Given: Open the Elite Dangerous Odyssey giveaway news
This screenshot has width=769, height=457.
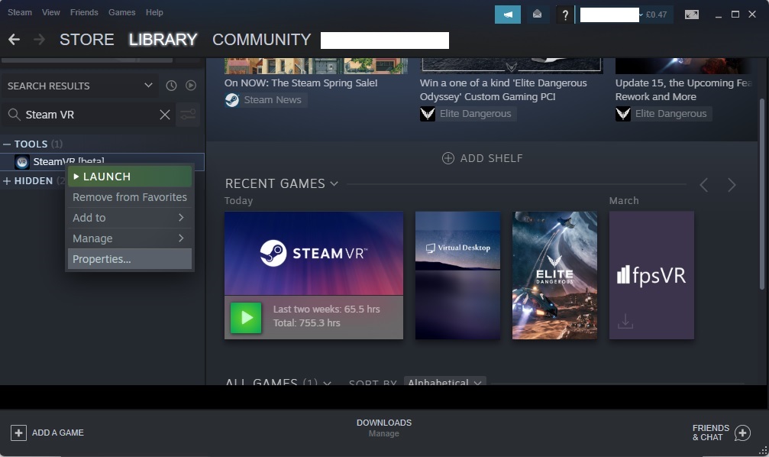Looking at the screenshot, I should coord(503,90).
